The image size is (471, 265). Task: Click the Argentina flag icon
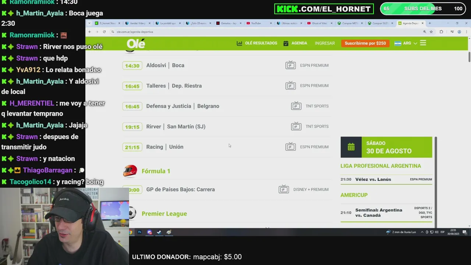(398, 43)
